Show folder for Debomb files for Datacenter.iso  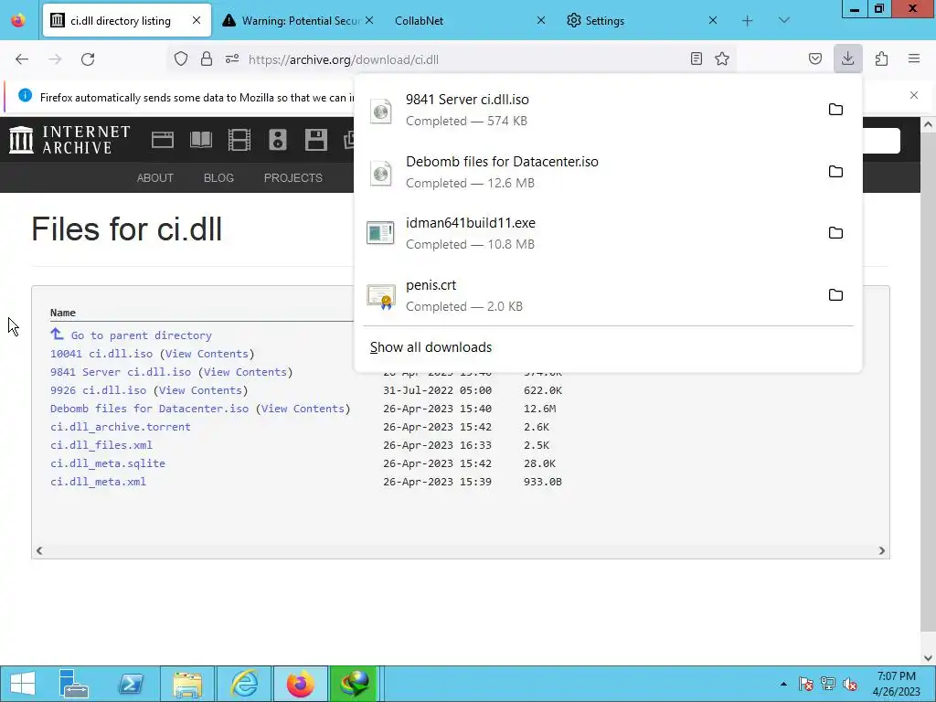(835, 171)
